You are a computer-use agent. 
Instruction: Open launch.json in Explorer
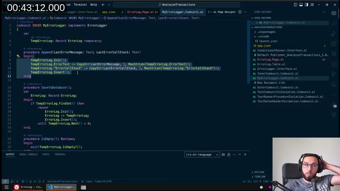[x=268, y=41]
